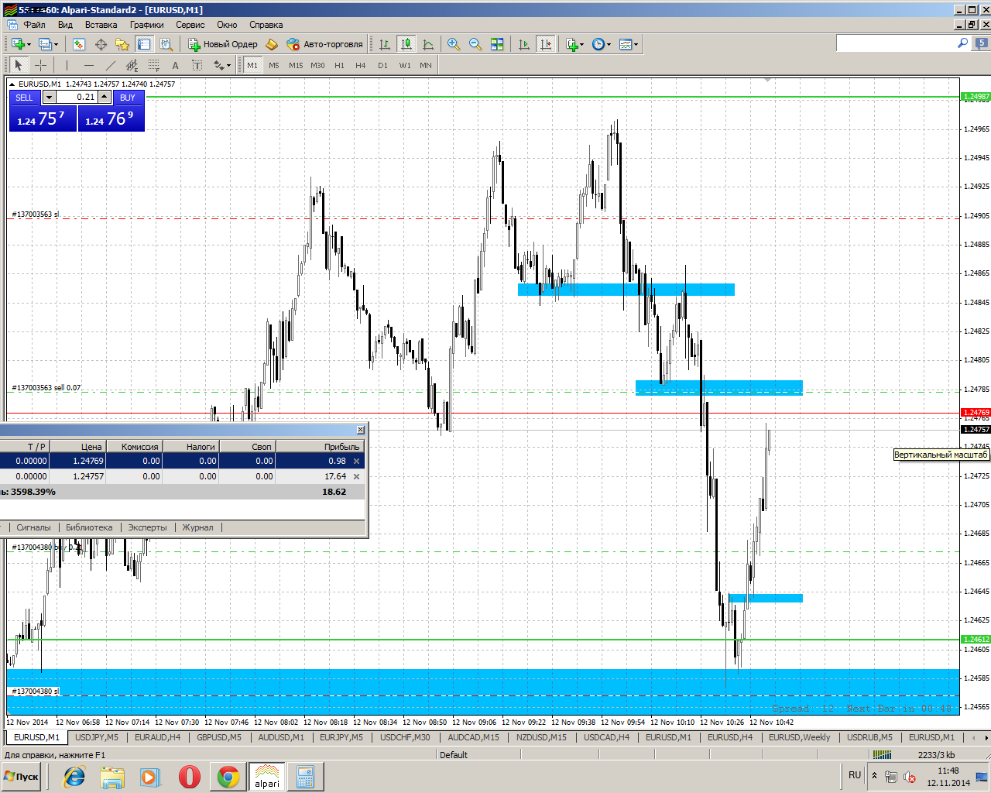Click the search input field
991x793 pixels.
[896, 44]
